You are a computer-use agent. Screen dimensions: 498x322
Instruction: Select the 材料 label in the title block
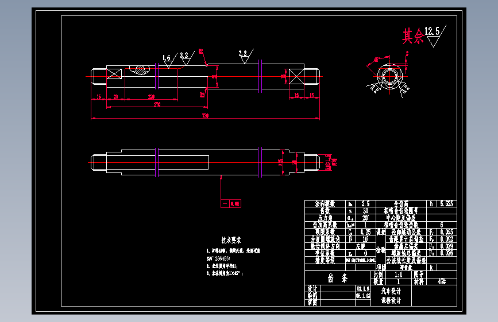pyautogui.click(x=419, y=281)
